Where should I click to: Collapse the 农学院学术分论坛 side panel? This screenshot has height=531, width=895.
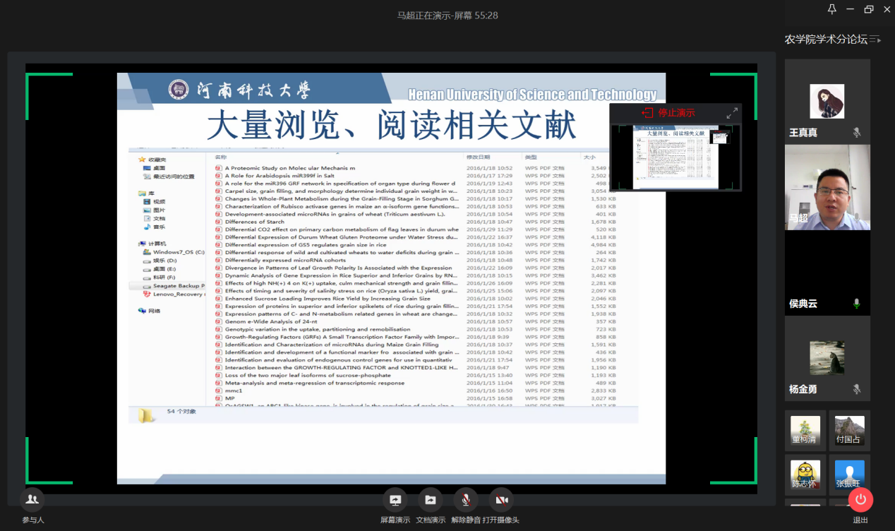pos(875,40)
